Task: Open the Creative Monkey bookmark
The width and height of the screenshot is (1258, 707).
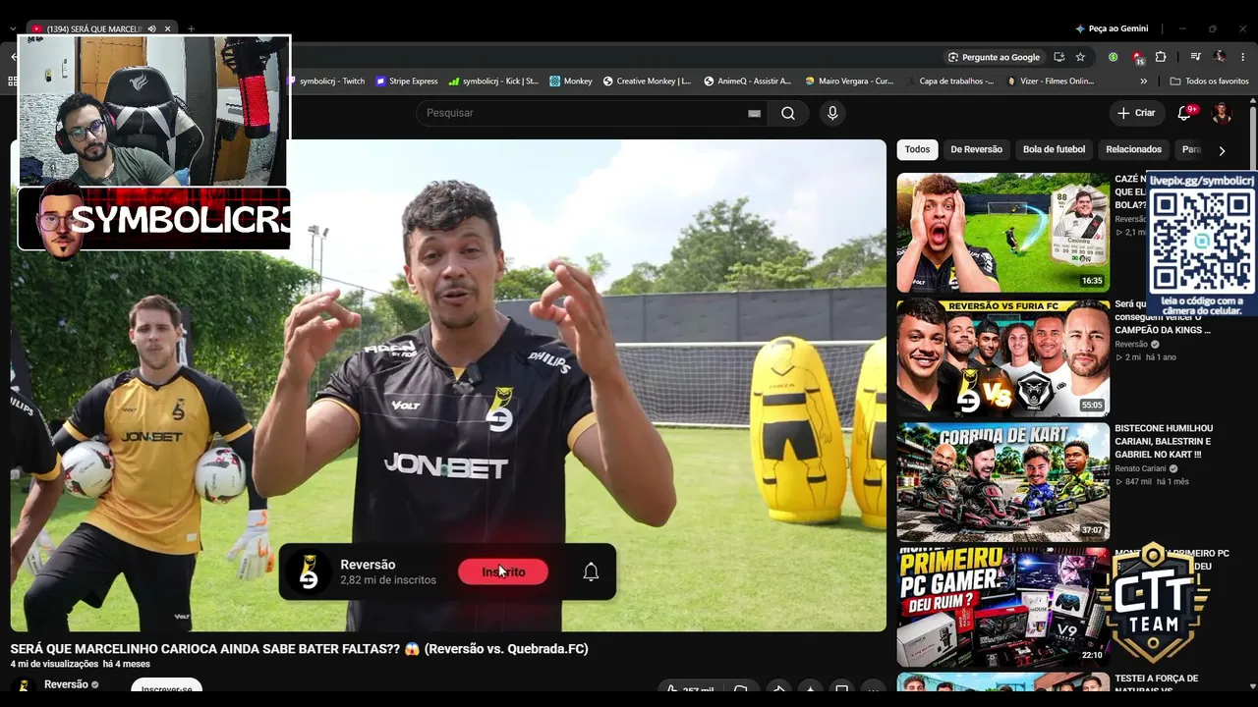Action: [x=647, y=82]
